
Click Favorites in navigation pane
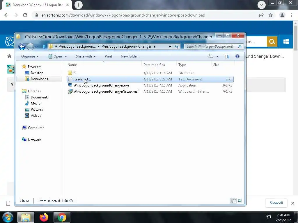[35, 67]
